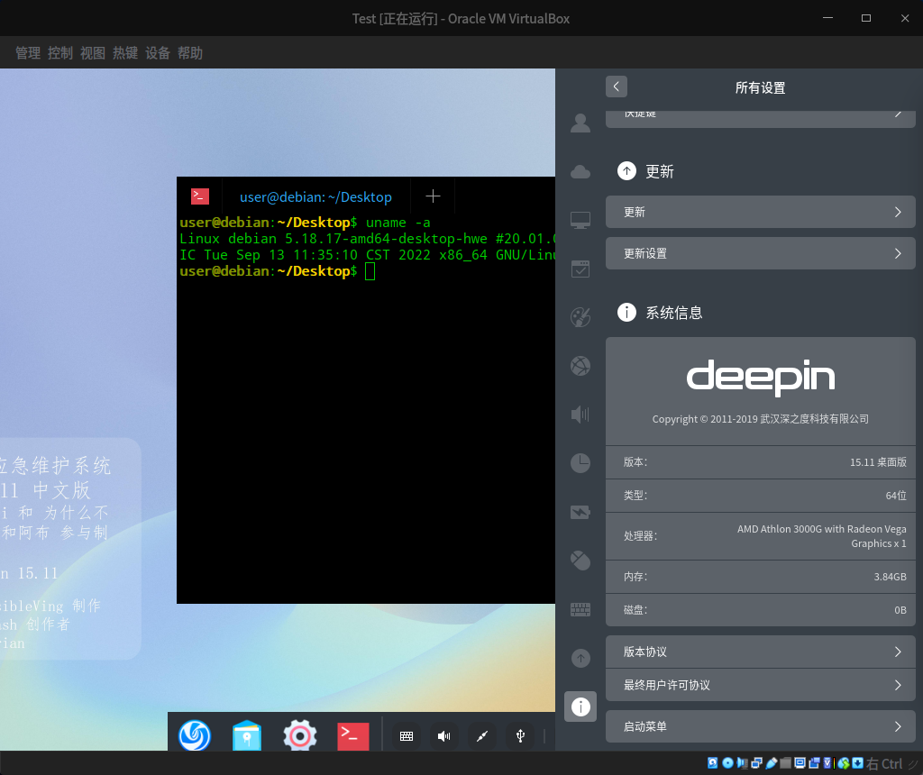This screenshot has height=775, width=923.
Task: Open Accounts settings in the sidebar
Action: pyautogui.click(x=580, y=123)
